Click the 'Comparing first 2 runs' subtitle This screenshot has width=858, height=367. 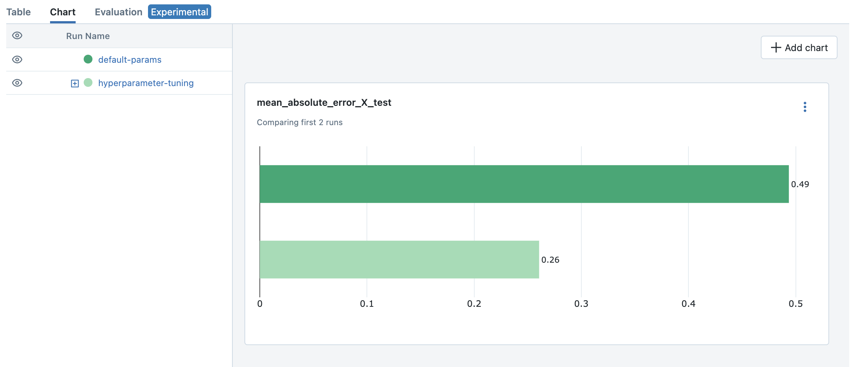point(300,122)
